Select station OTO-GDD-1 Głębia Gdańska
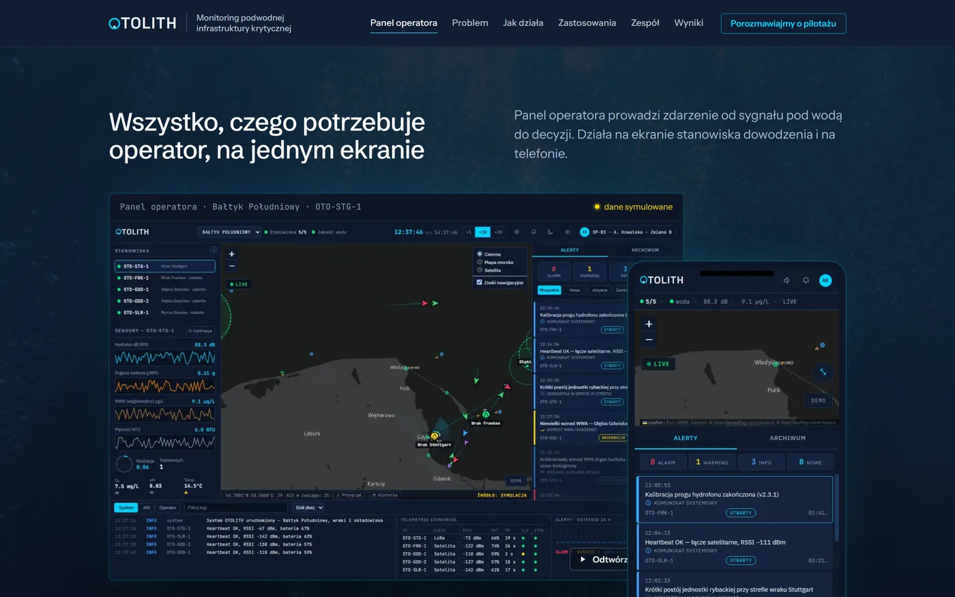The height and width of the screenshot is (597, 955). [165, 289]
